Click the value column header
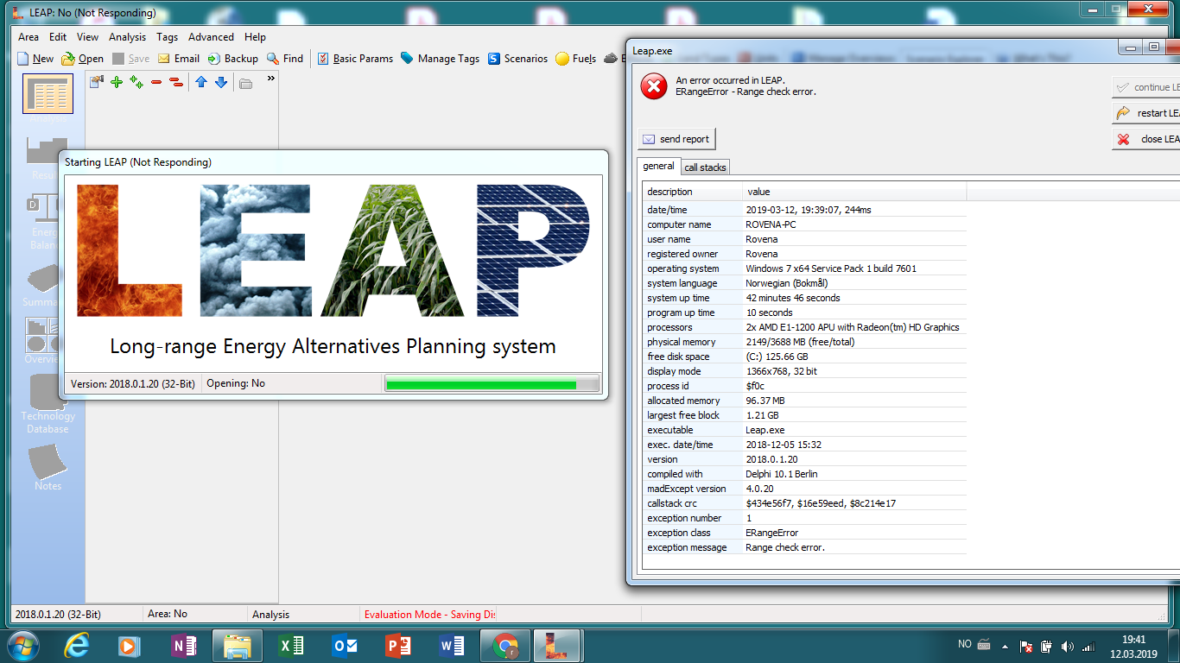The image size is (1180, 663). pyautogui.click(x=854, y=192)
